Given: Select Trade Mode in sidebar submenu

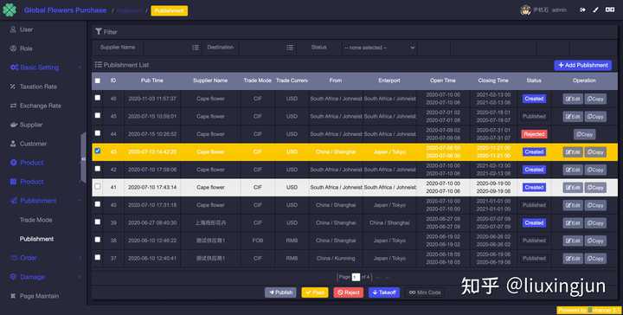Looking at the screenshot, I should click(x=35, y=220).
